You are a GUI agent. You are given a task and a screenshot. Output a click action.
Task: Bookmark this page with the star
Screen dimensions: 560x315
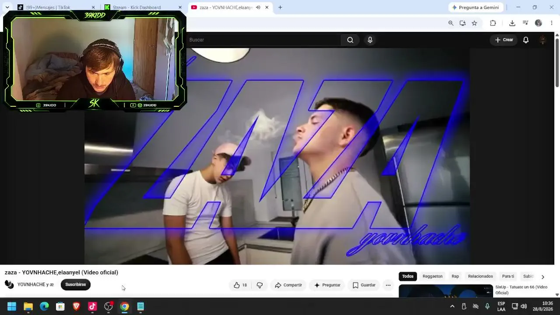474,23
